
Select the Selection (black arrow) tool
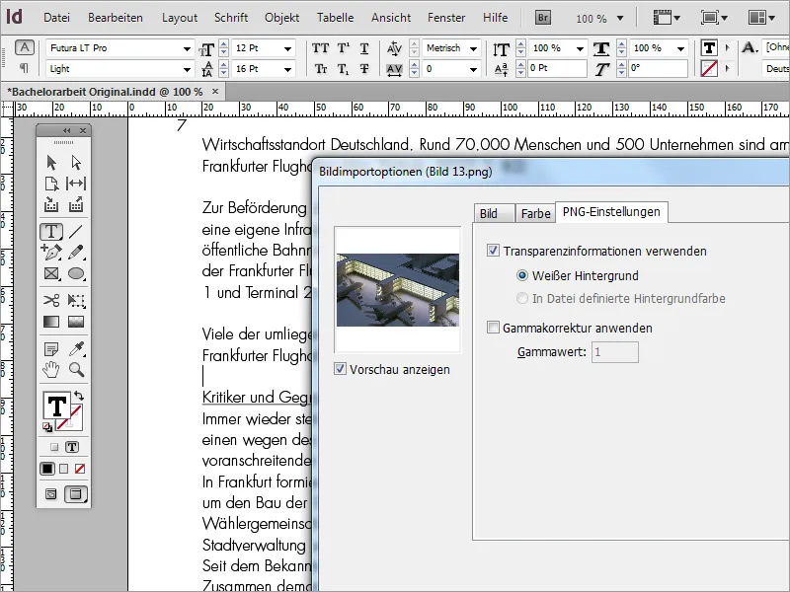coord(51,163)
